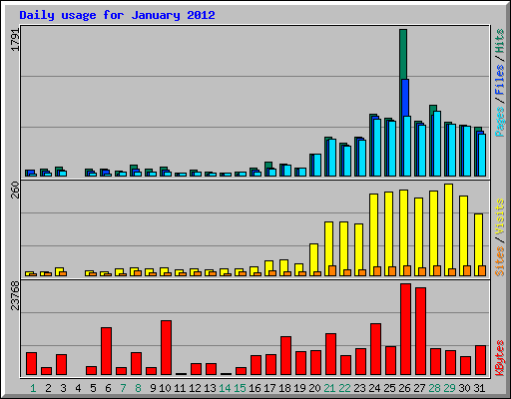Click the yellow visits bar for day 20
Screen dimensions: 511x399
pos(313,258)
